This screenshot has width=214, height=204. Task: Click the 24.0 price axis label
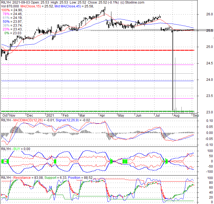(x=209, y=79)
